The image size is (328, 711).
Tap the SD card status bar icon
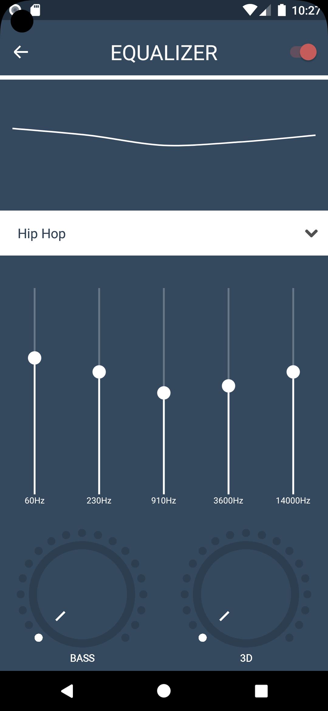(36, 10)
